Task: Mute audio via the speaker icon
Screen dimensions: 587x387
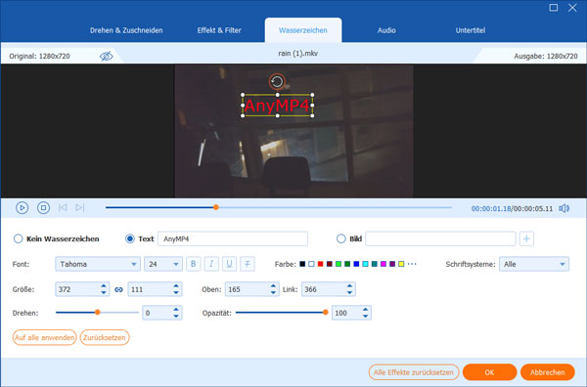Action: 564,208
